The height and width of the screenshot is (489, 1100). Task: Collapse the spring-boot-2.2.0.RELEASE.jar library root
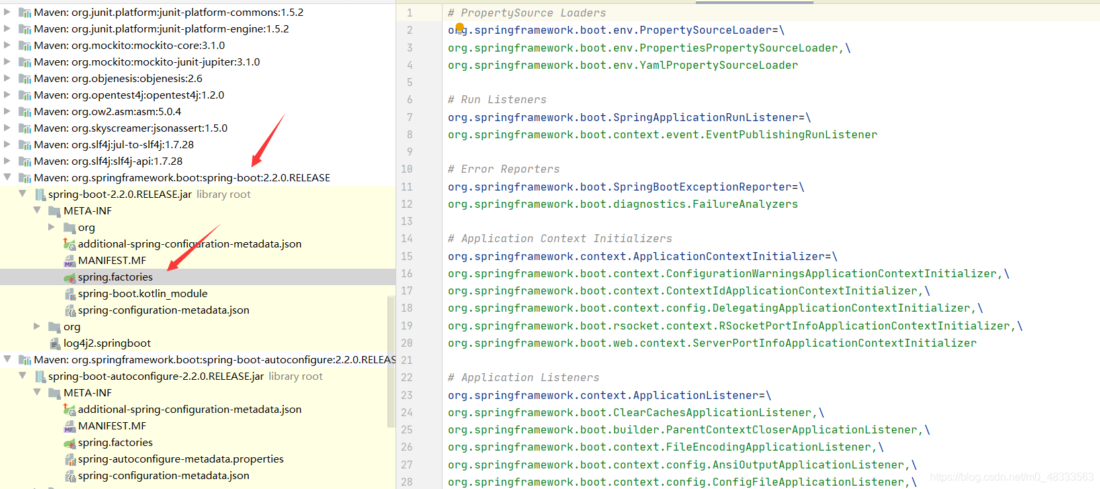22,194
